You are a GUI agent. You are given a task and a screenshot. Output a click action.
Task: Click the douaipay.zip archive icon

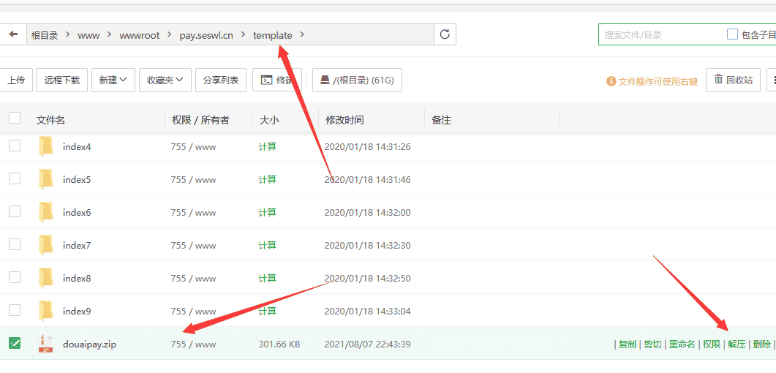pos(45,344)
